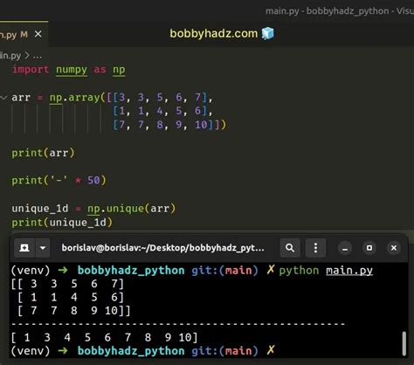Image resolution: width=414 pixels, height=365 pixels.
Task: Click the last terminal prompt line
Action: coord(142,351)
